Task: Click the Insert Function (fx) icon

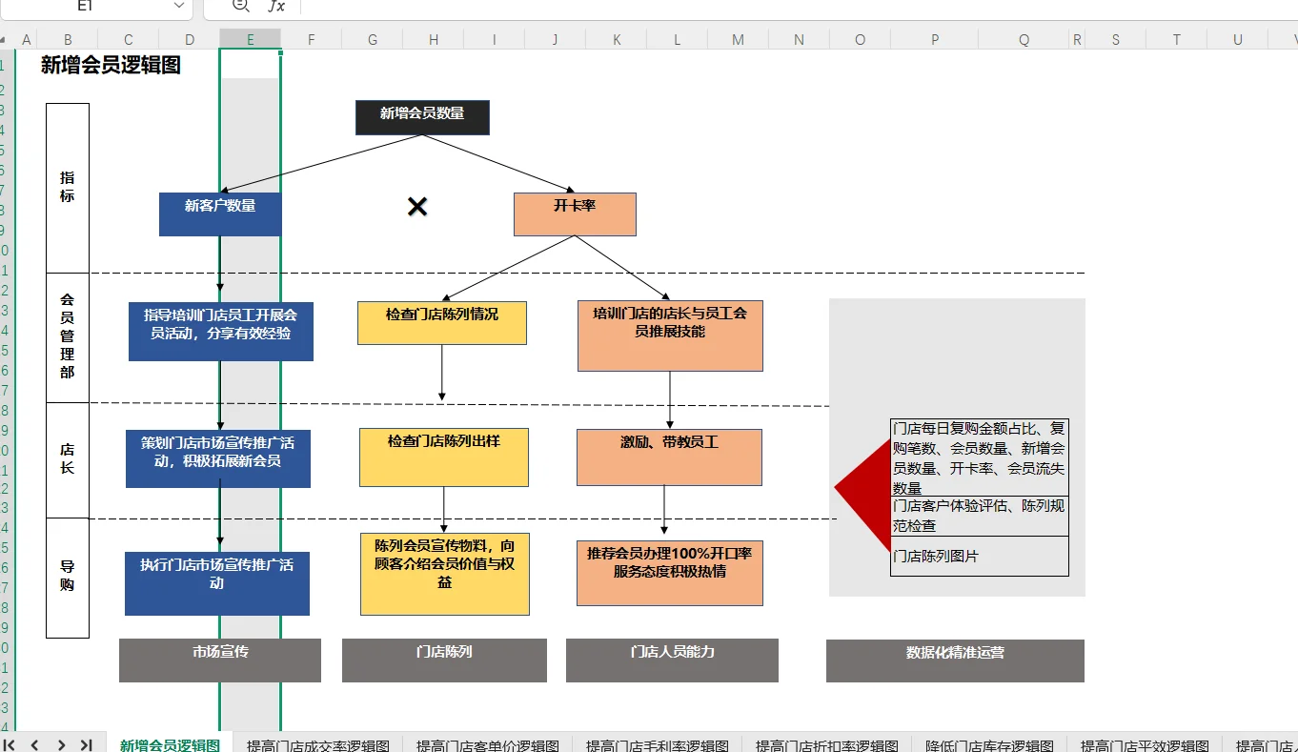Action: point(277,7)
